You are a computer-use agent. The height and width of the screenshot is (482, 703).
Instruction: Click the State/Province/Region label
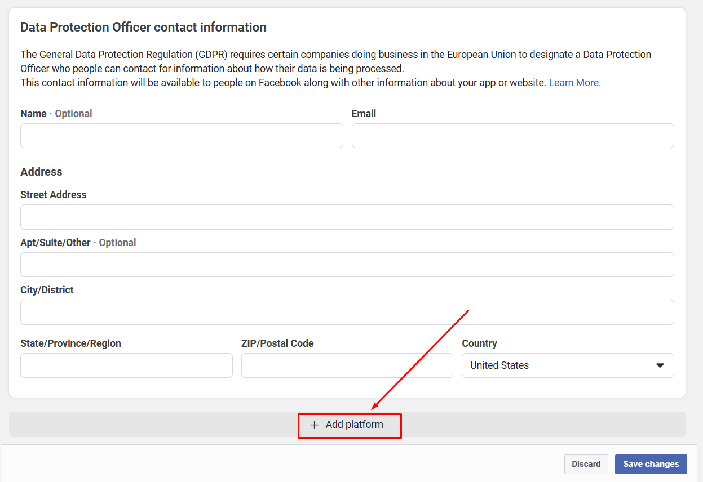coord(70,343)
